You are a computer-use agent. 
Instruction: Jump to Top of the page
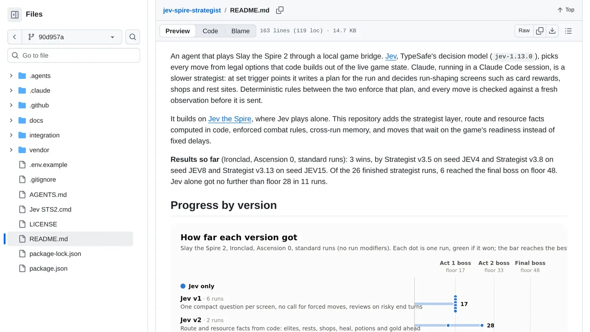(566, 10)
